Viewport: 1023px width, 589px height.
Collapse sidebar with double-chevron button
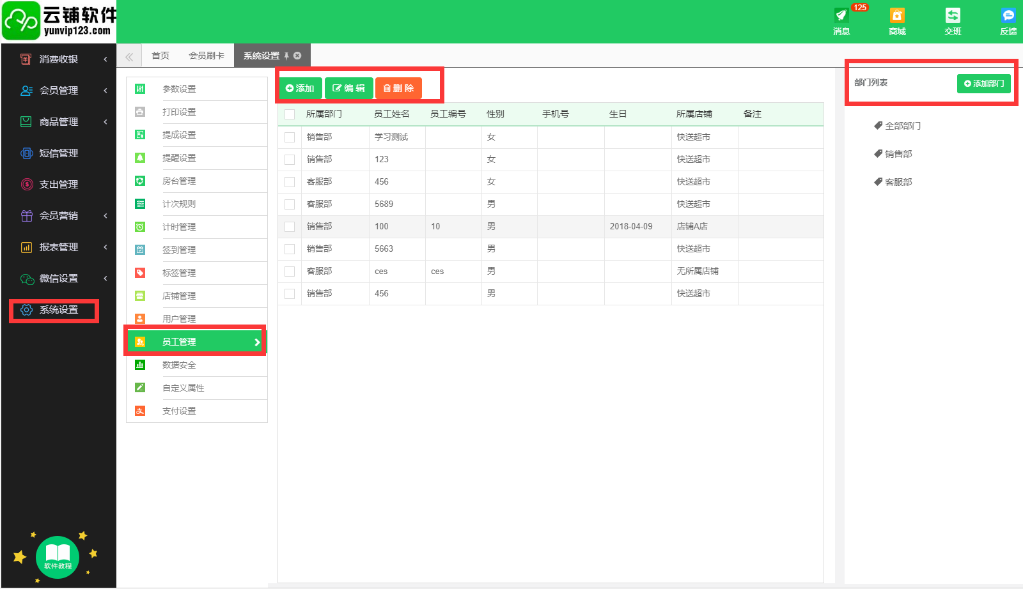[x=129, y=56]
